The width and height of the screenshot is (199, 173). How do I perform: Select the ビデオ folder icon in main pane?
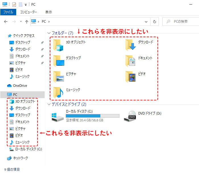coord(130,77)
